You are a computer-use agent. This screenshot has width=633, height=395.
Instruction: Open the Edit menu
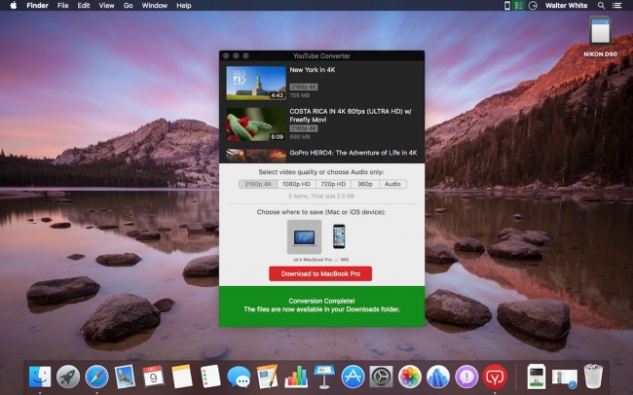(84, 5)
